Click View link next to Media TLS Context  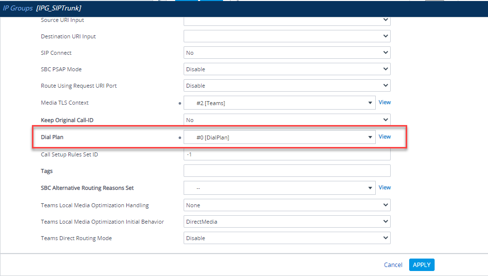pos(384,102)
